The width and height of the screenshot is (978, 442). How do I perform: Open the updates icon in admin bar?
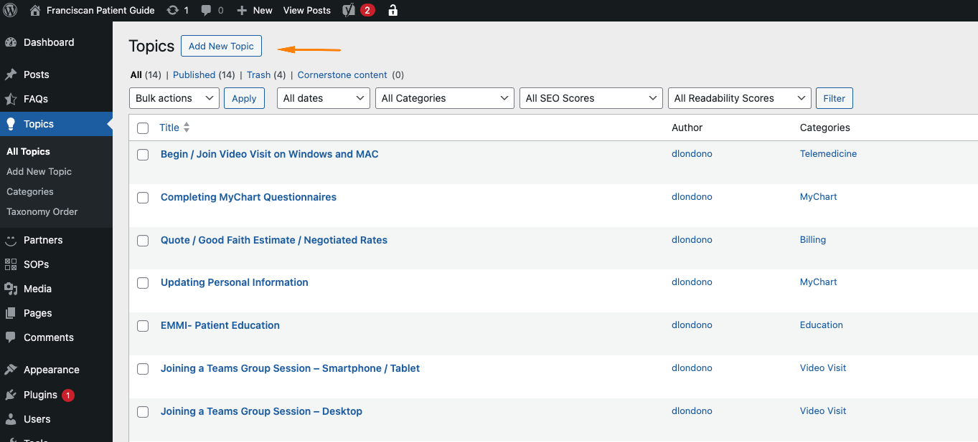[172, 10]
